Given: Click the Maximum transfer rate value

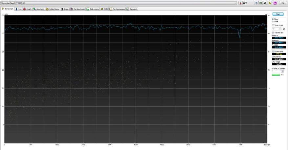Looking at the screenshot, I should pyautogui.click(x=279, y=43).
